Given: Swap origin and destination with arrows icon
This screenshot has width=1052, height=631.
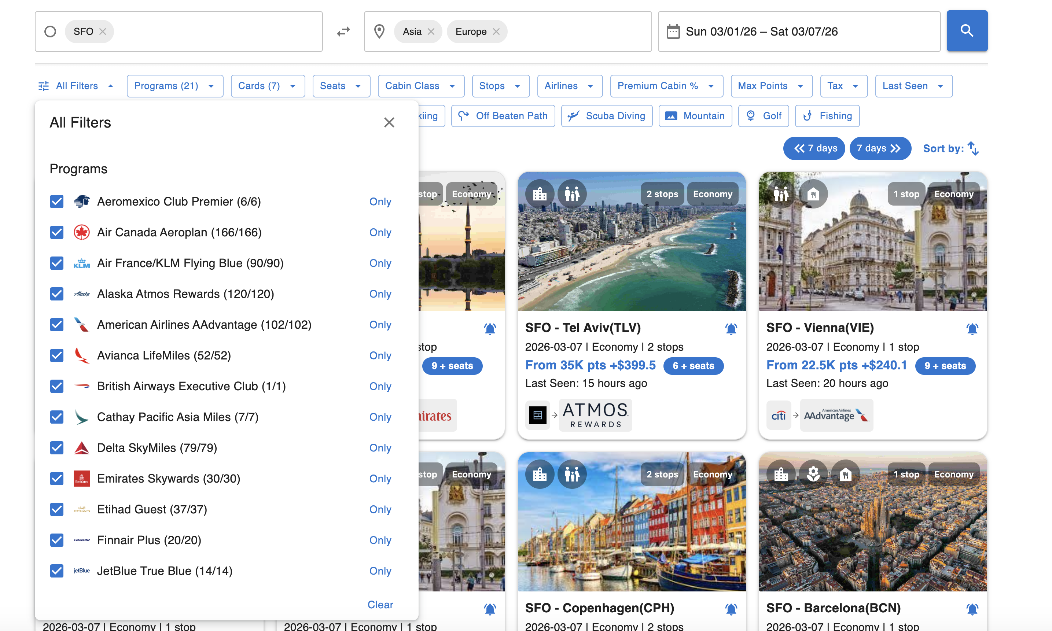Looking at the screenshot, I should pos(343,32).
